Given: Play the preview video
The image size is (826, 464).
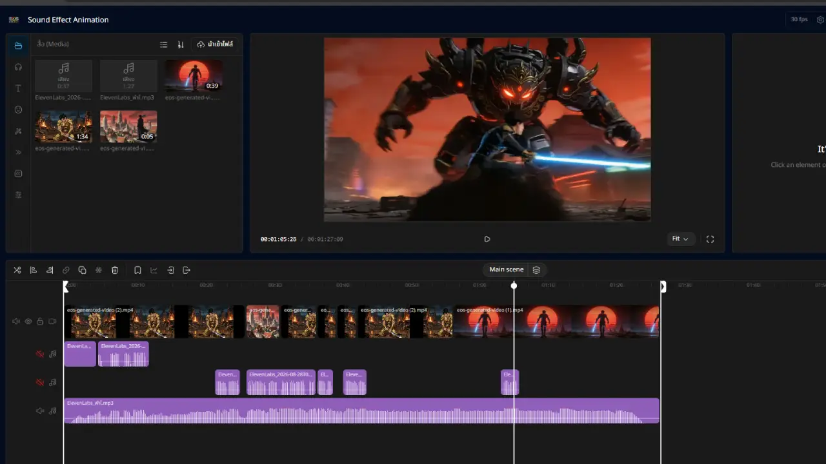Looking at the screenshot, I should coord(487,239).
